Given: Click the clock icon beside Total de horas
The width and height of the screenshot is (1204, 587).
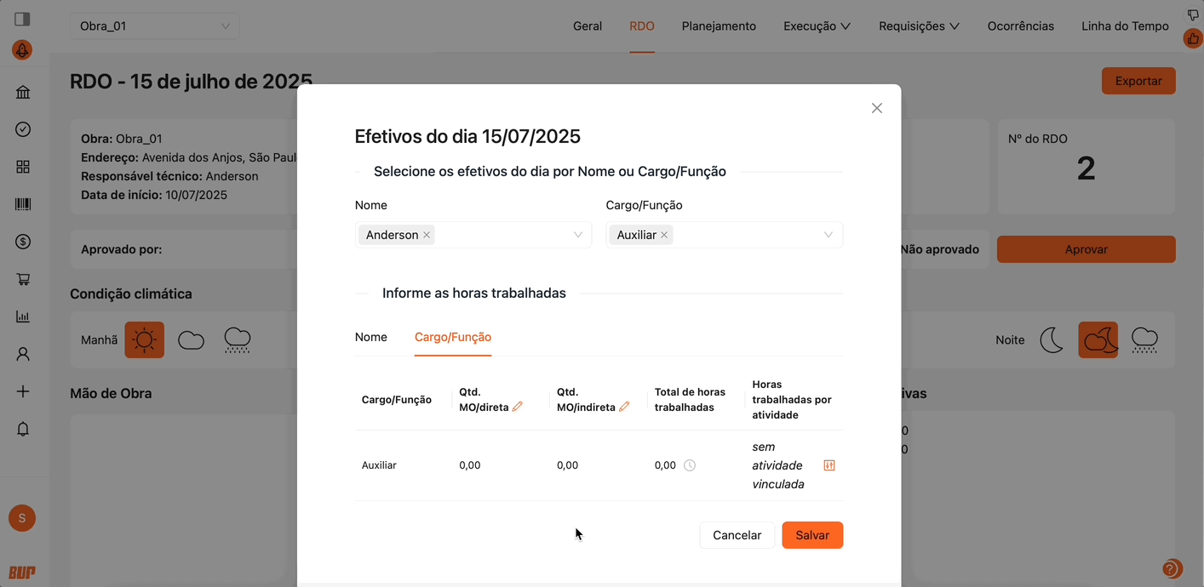Looking at the screenshot, I should 690,465.
